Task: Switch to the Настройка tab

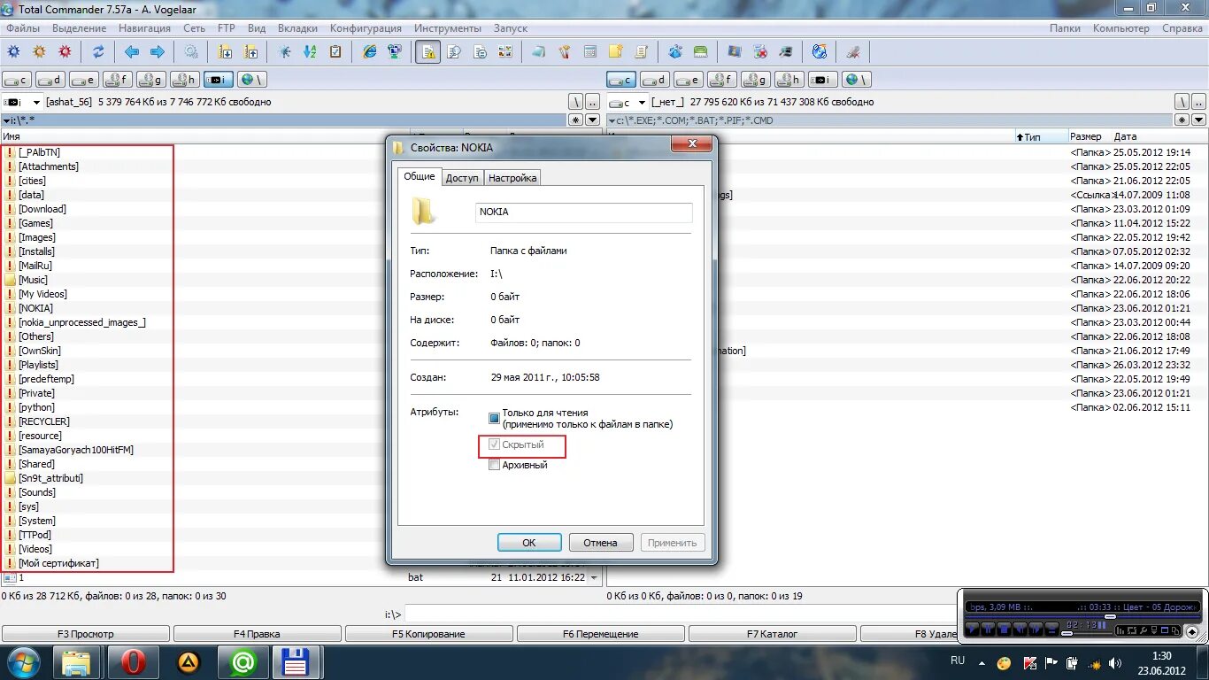Action: pos(512,178)
